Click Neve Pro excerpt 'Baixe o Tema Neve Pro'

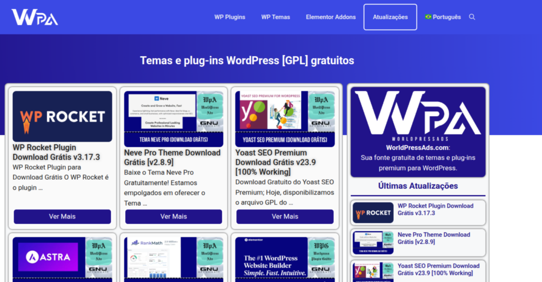(x=159, y=172)
